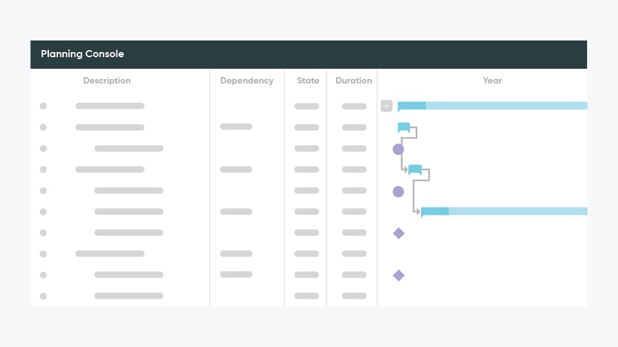This screenshot has height=347, width=618.
Task: Select the upper purple diamond milestone
Action: pos(398,233)
